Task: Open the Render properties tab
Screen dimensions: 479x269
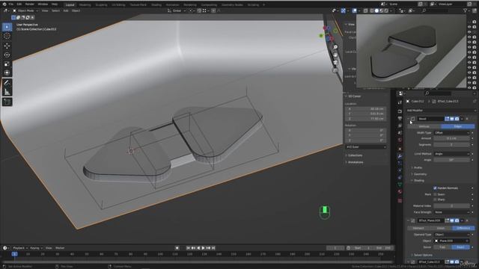Action: tap(400, 111)
